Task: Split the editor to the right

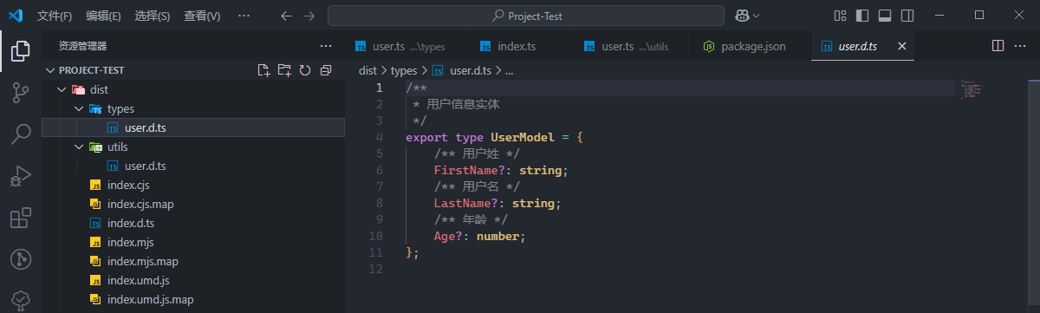Action: [x=998, y=46]
